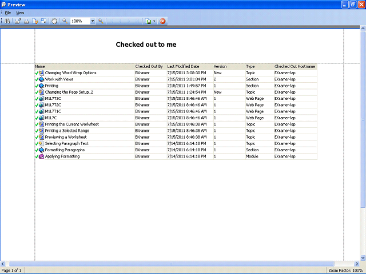This screenshot has width=366, height=274.
Task: Open the Page Setup icon
Action: (x=35, y=21)
